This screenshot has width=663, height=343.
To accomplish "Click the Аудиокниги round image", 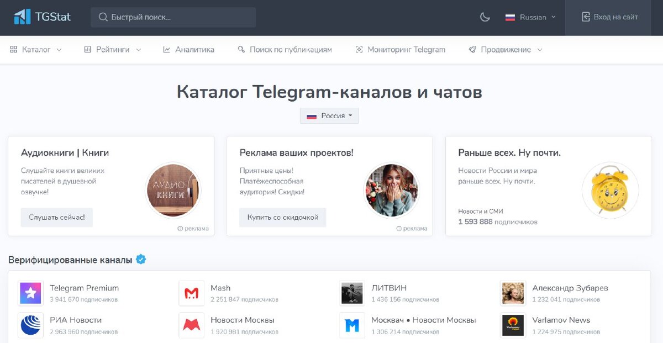I will click(x=173, y=191).
